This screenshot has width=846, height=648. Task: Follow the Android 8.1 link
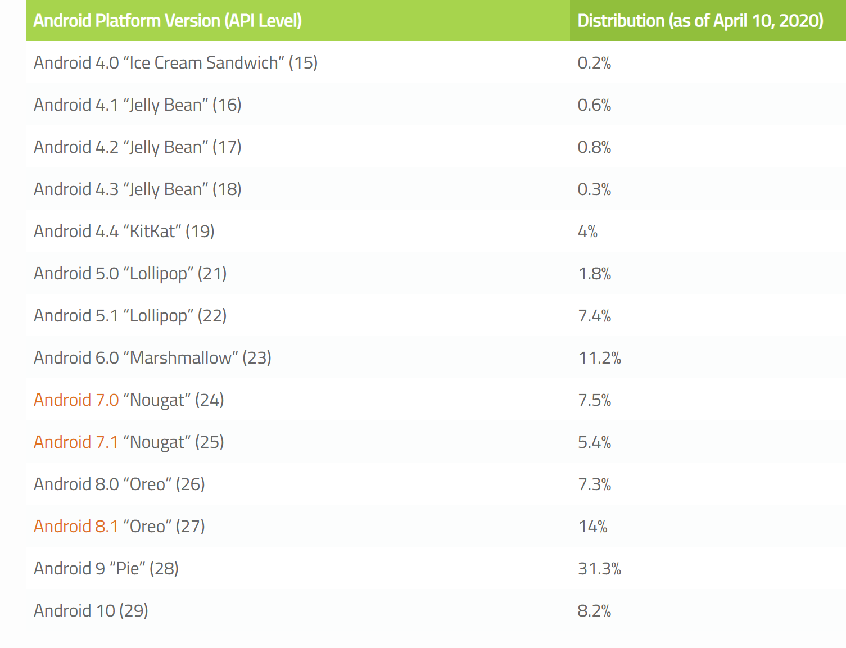click(76, 527)
